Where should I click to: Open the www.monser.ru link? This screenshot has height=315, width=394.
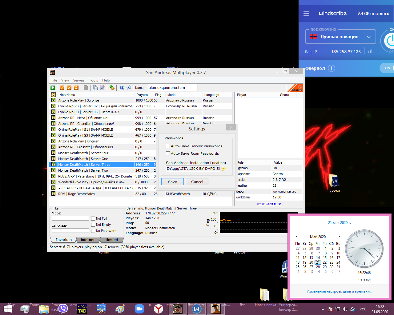(269, 203)
